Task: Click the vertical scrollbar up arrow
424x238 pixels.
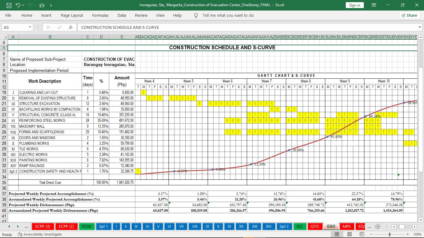Action: pos(421,37)
